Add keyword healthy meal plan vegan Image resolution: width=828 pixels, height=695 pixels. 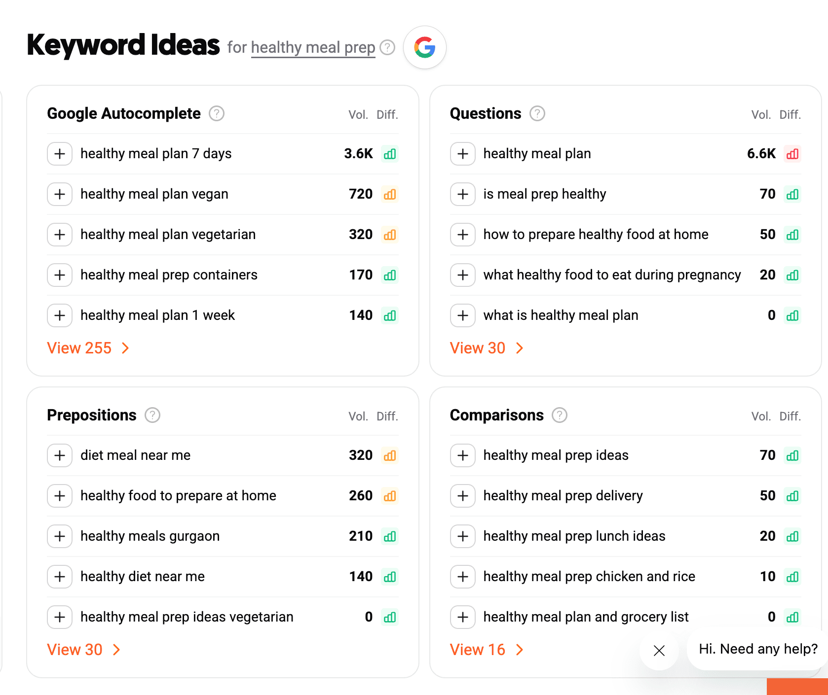(60, 194)
